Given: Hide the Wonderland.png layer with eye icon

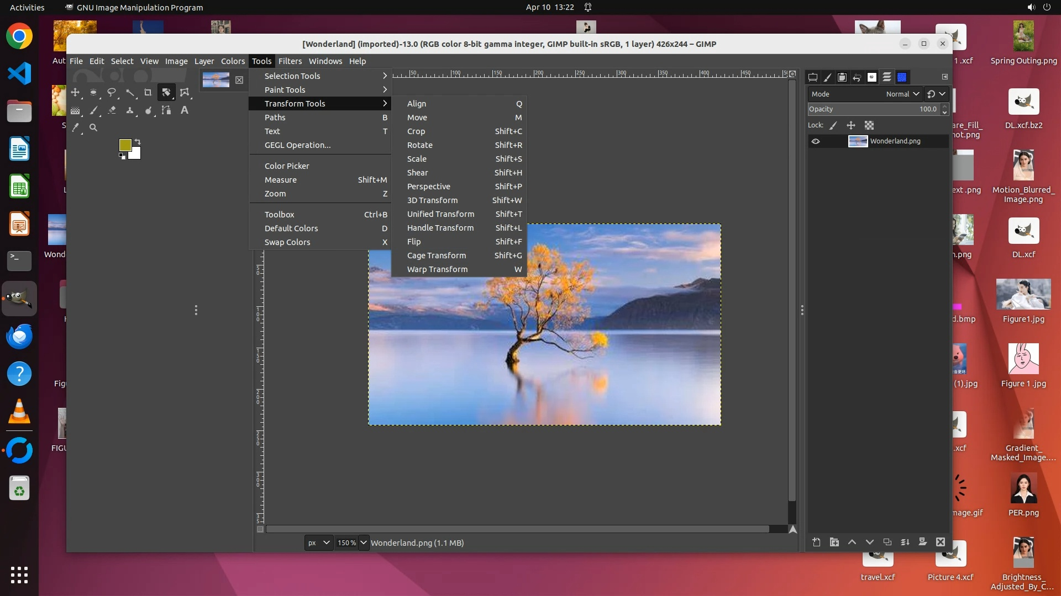Looking at the screenshot, I should (x=816, y=141).
